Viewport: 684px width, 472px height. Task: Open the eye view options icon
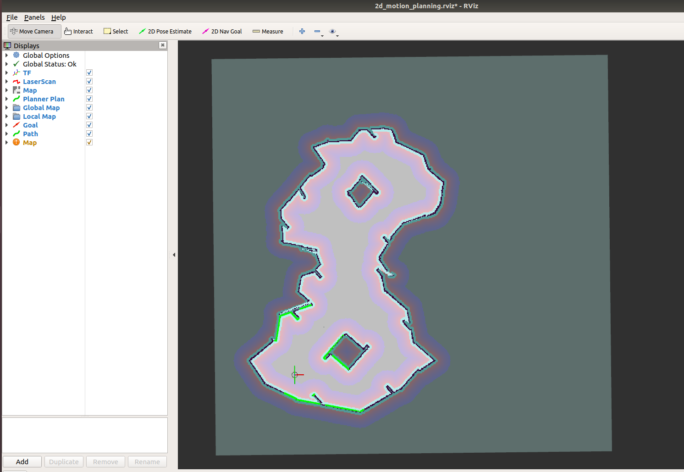coord(334,32)
